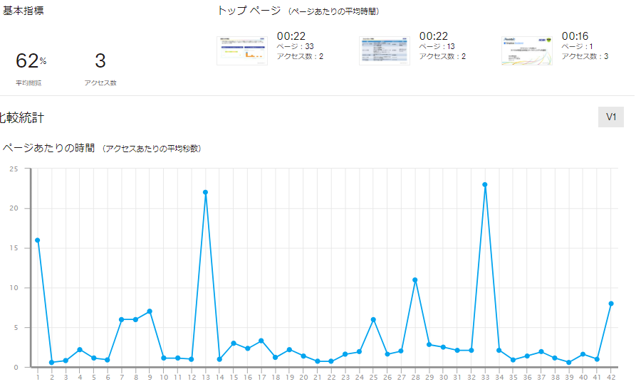Open the page 13 thumbnail in Top Pages
This screenshot has width=636, height=389.
pyautogui.click(x=384, y=50)
